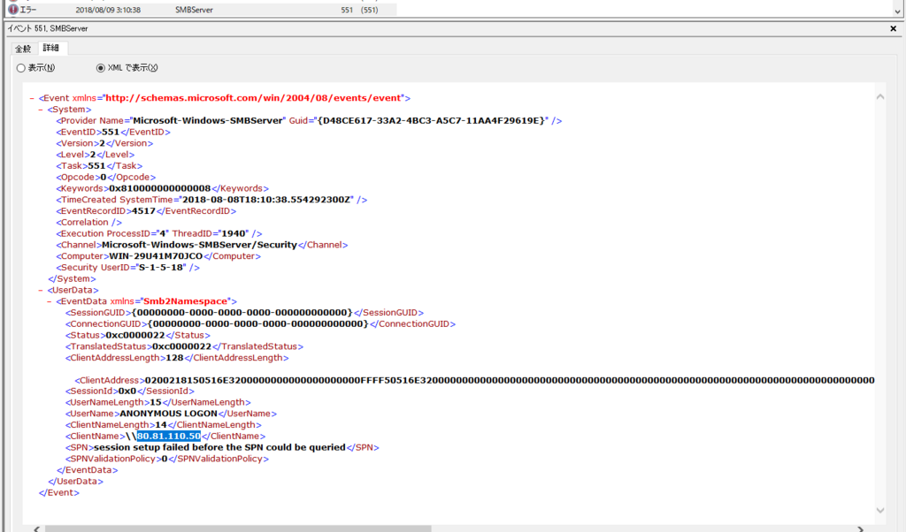Image resolution: width=906 pixels, height=532 pixels.
Task: Click the ConnectionGUID value
Action: 258,323
